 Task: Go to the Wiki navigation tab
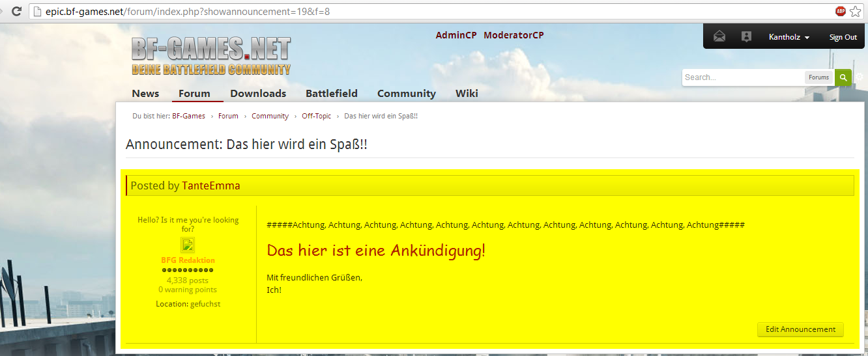coord(467,93)
